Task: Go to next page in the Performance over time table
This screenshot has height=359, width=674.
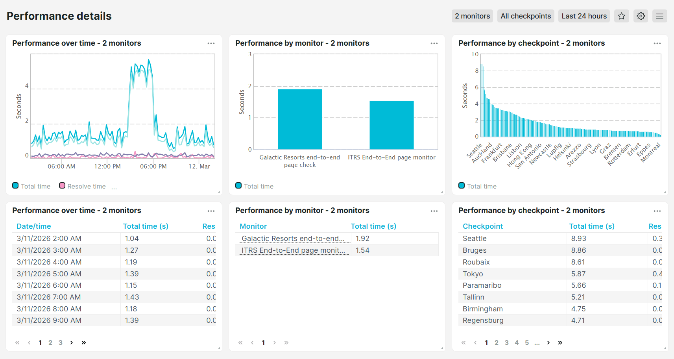Action: [71, 342]
